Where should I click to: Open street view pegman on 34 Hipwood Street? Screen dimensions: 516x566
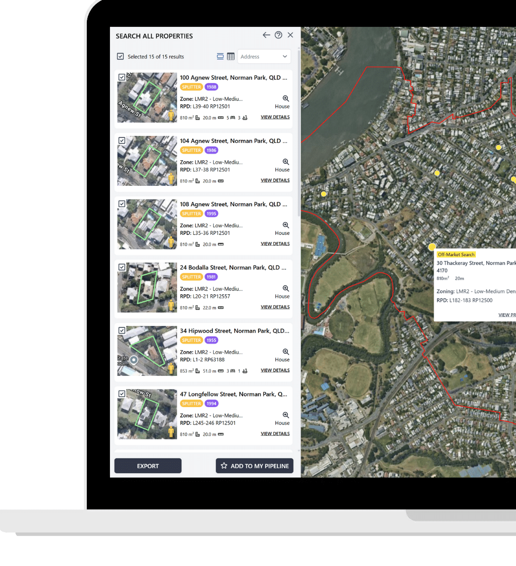point(171,368)
